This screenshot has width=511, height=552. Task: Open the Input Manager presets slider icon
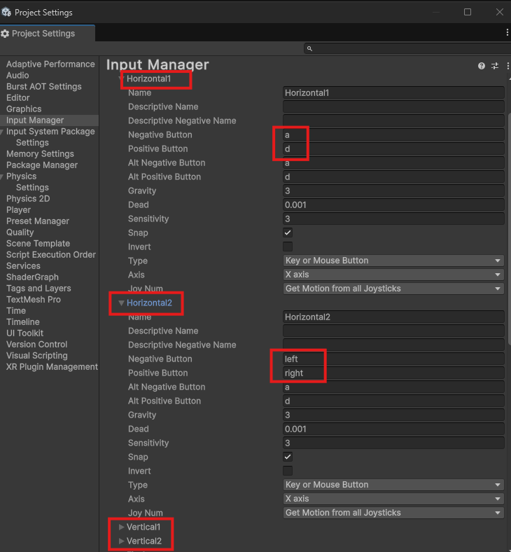495,66
